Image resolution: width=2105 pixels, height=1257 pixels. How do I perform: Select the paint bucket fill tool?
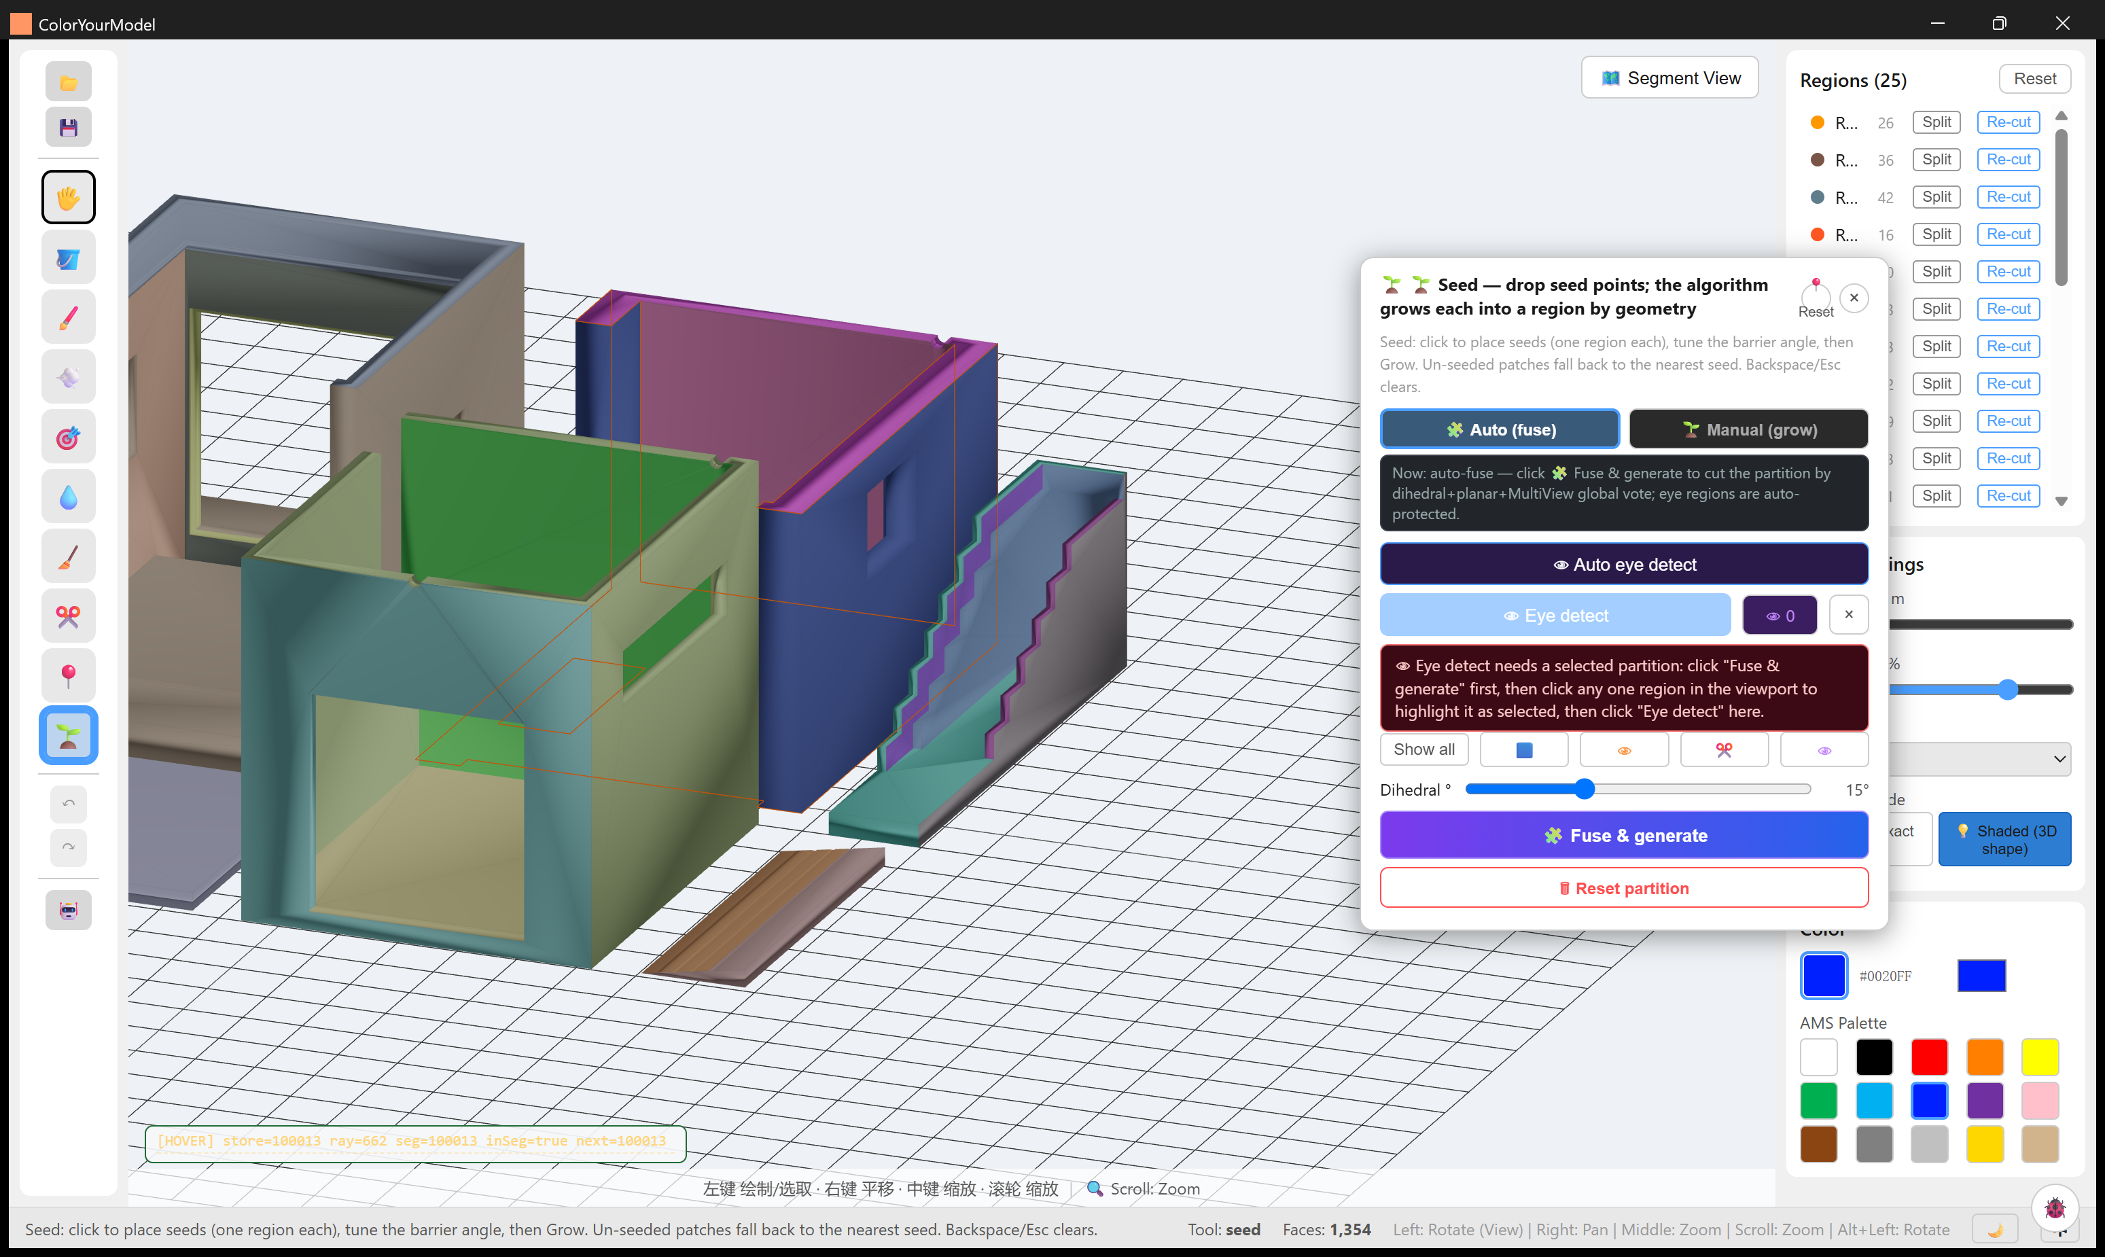pyautogui.click(x=69, y=258)
